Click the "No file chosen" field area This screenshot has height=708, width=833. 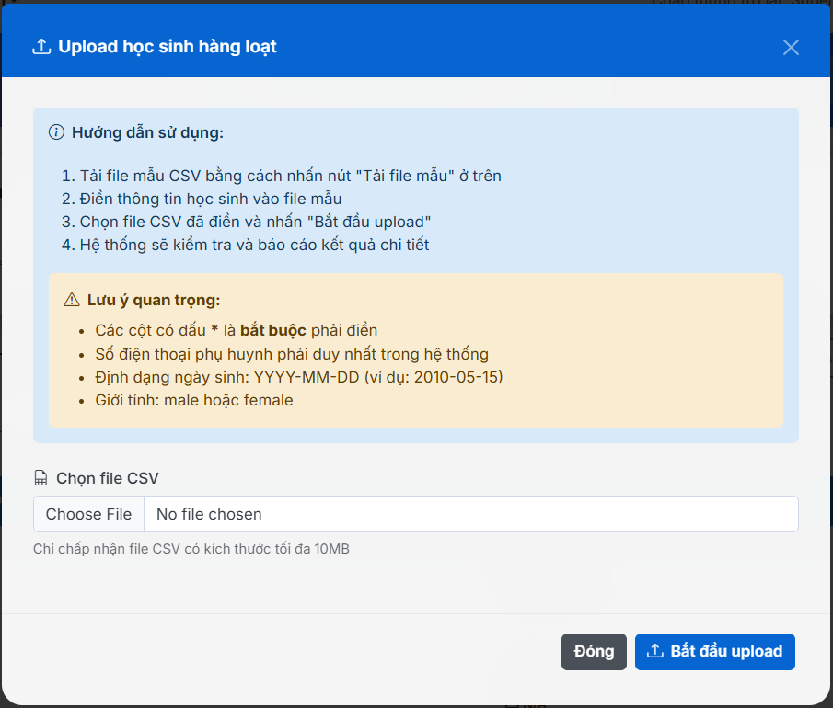(469, 514)
